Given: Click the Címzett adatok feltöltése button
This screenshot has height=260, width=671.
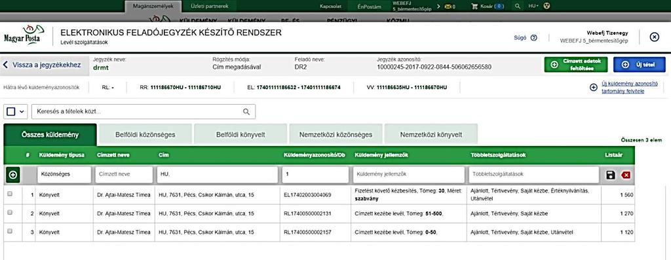Looking at the screenshot, I should point(575,65).
